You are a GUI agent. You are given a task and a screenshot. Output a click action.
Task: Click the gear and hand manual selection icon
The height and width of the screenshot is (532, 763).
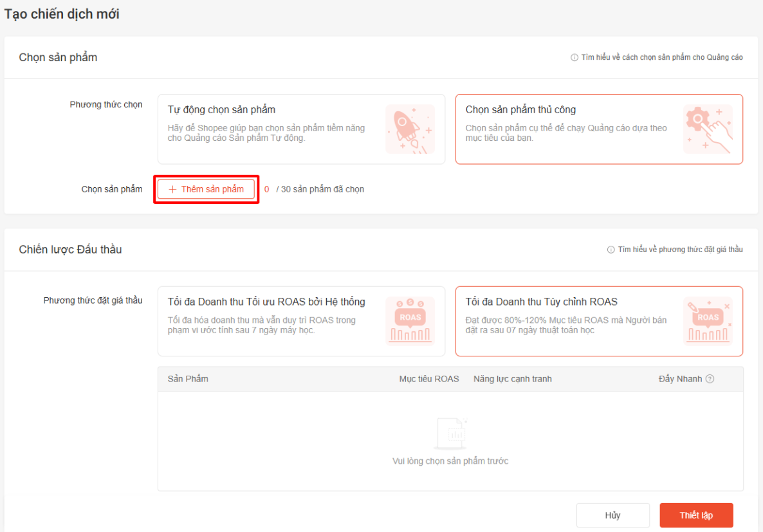(708, 129)
